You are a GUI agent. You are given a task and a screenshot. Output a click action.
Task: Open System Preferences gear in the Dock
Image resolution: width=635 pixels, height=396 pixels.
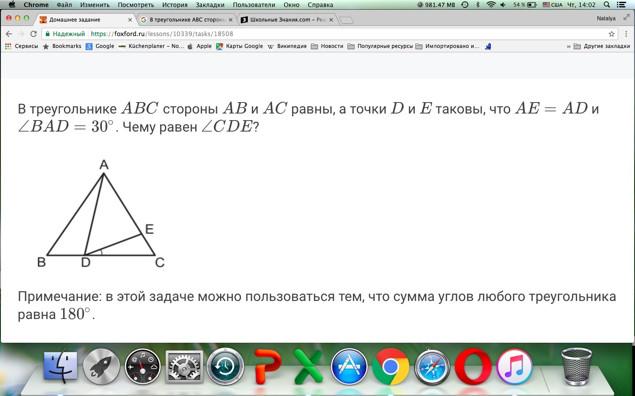tap(184, 367)
